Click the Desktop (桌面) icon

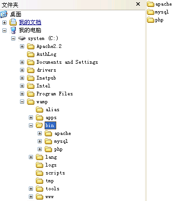tap(4, 14)
